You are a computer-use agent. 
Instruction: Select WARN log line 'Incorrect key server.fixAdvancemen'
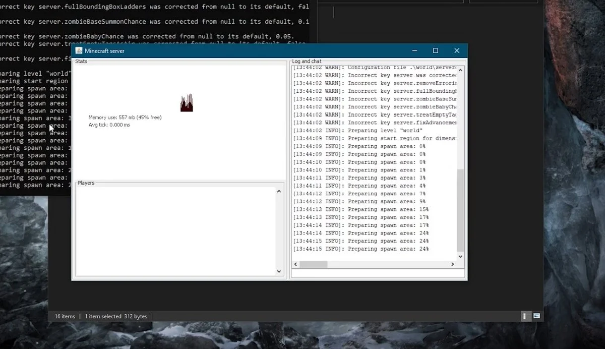click(375, 123)
